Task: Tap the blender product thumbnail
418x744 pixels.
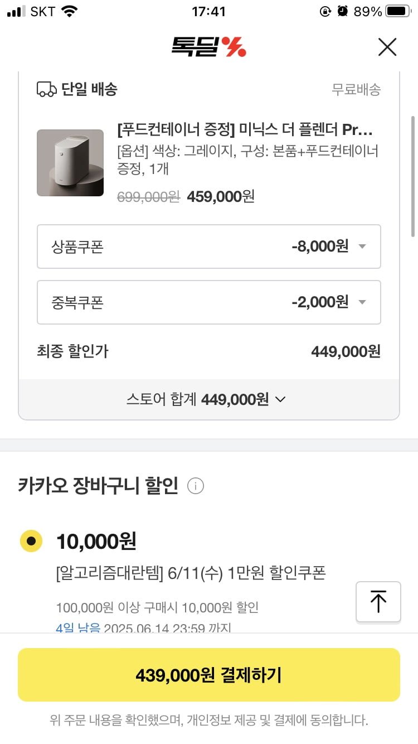Action: pos(70,163)
